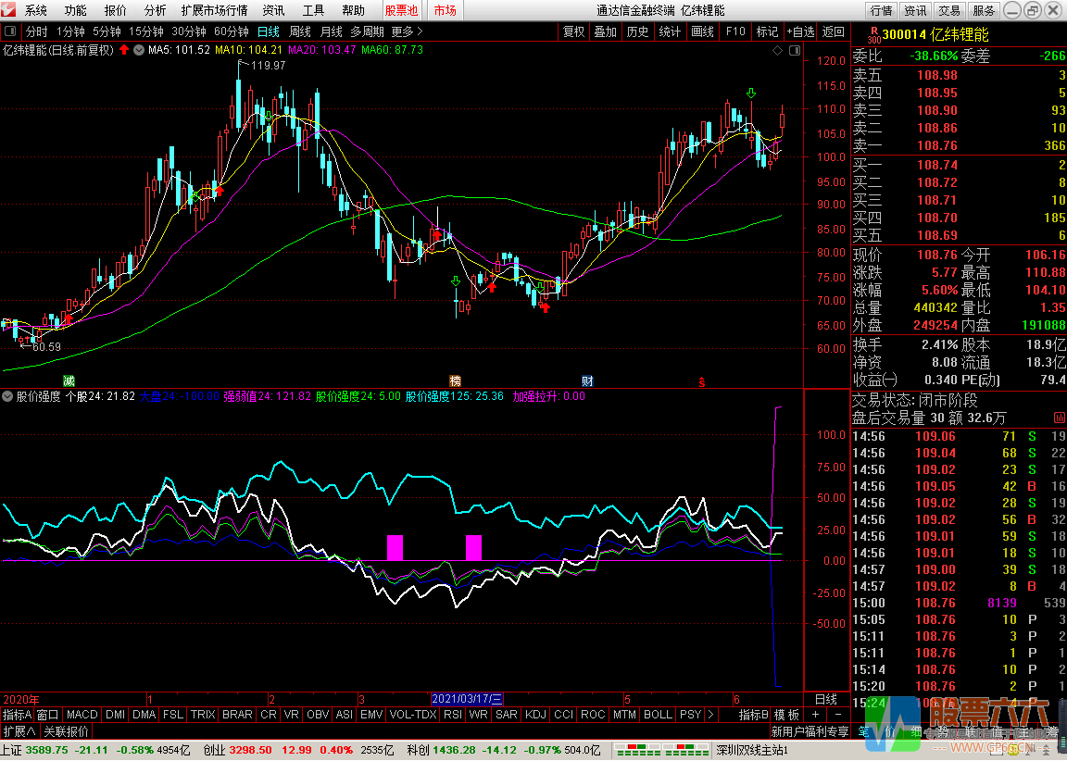This screenshot has width=1067, height=761.
Task: Click the red S marker on the timeline
Action: [x=701, y=382]
